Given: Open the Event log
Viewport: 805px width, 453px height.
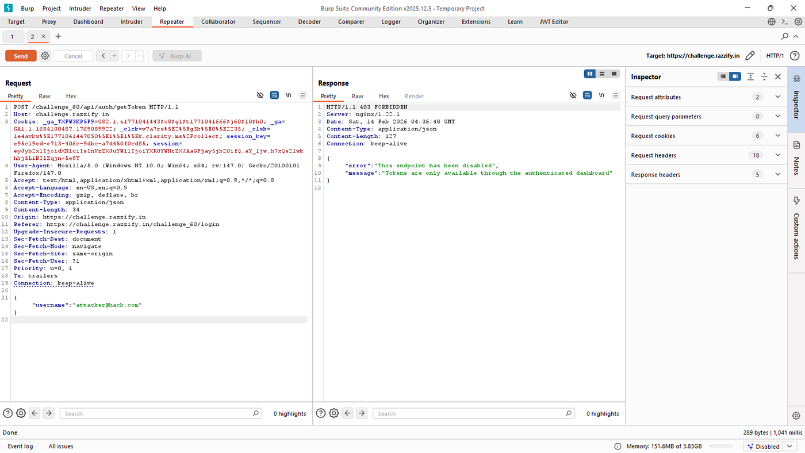Looking at the screenshot, I should pyautogui.click(x=20, y=446).
